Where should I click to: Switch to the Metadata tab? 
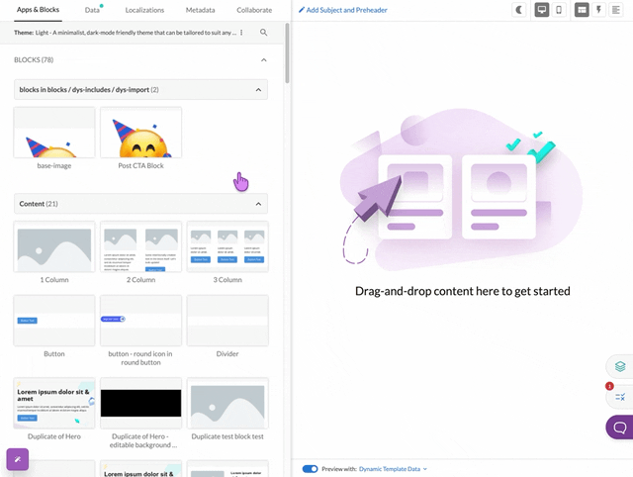click(200, 10)
